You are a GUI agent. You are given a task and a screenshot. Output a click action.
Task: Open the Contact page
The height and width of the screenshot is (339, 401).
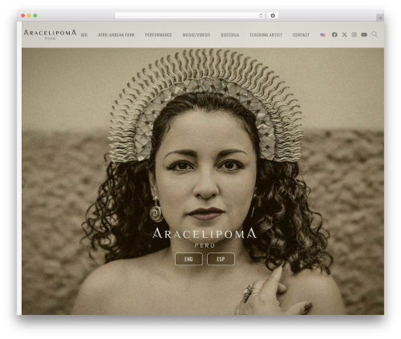click(301, 35)
